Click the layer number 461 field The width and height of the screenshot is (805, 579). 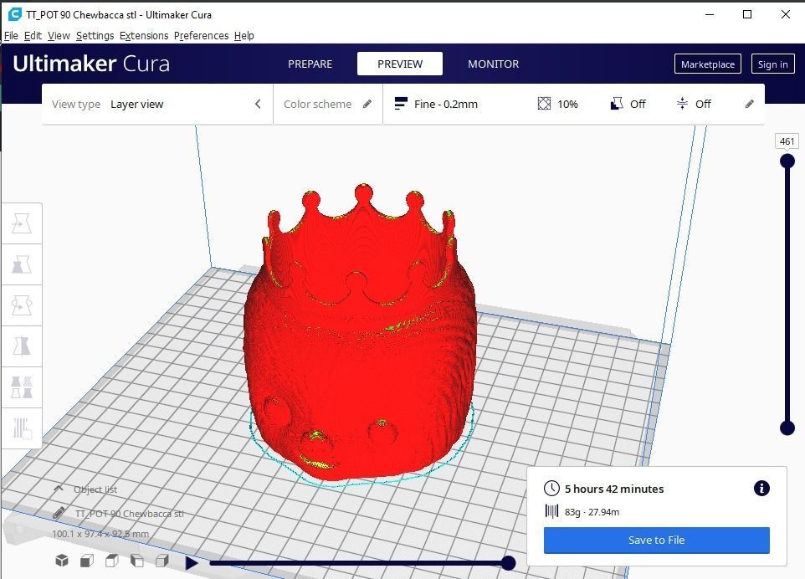787,141
